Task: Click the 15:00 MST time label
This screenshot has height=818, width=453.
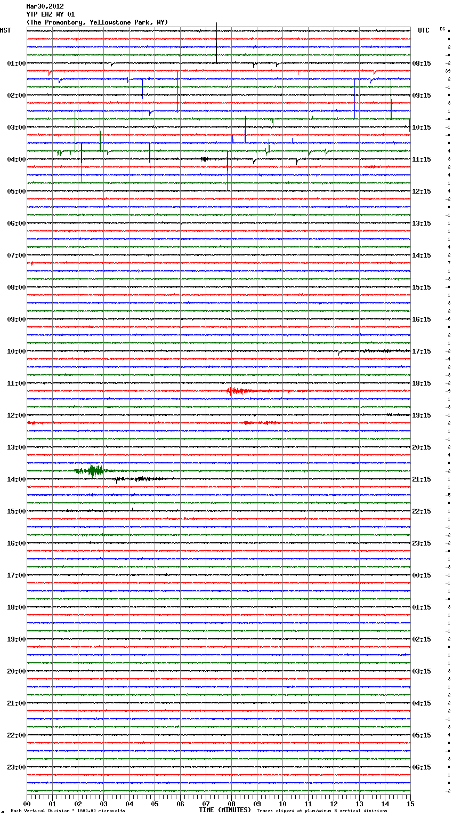Action: (17, 511)
